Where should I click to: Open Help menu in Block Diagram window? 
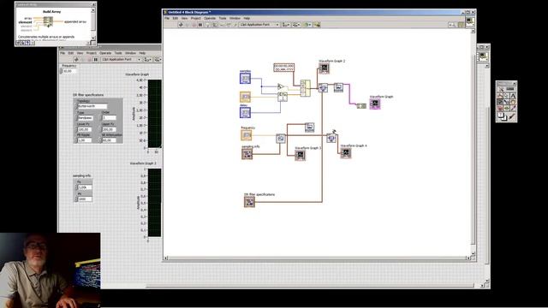[247, 18]
